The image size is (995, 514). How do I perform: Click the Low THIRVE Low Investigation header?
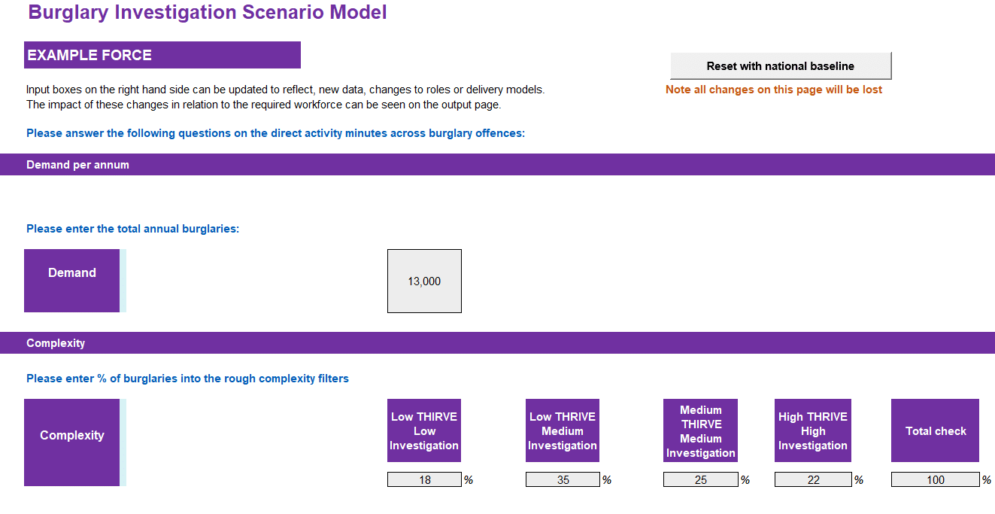point(424,430)
